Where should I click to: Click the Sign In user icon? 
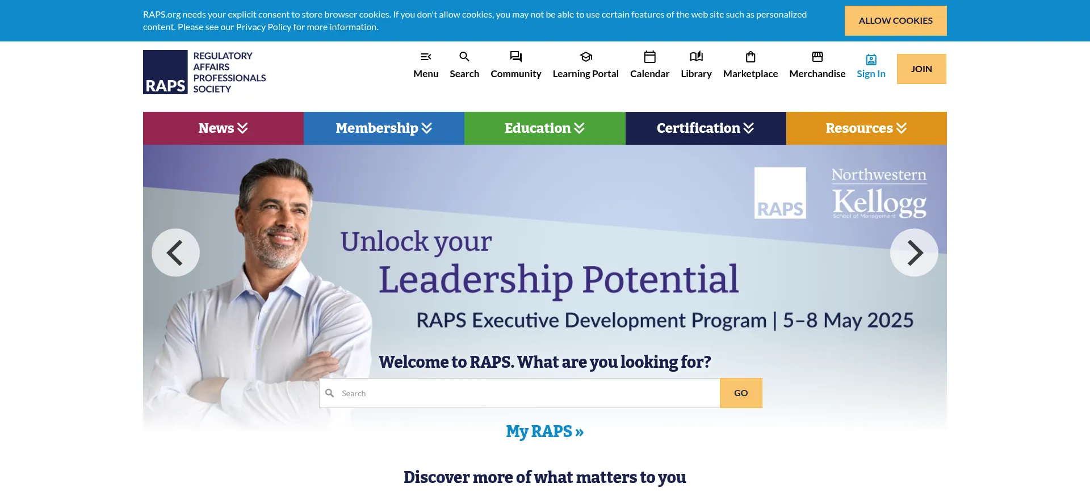click(871, 60)
